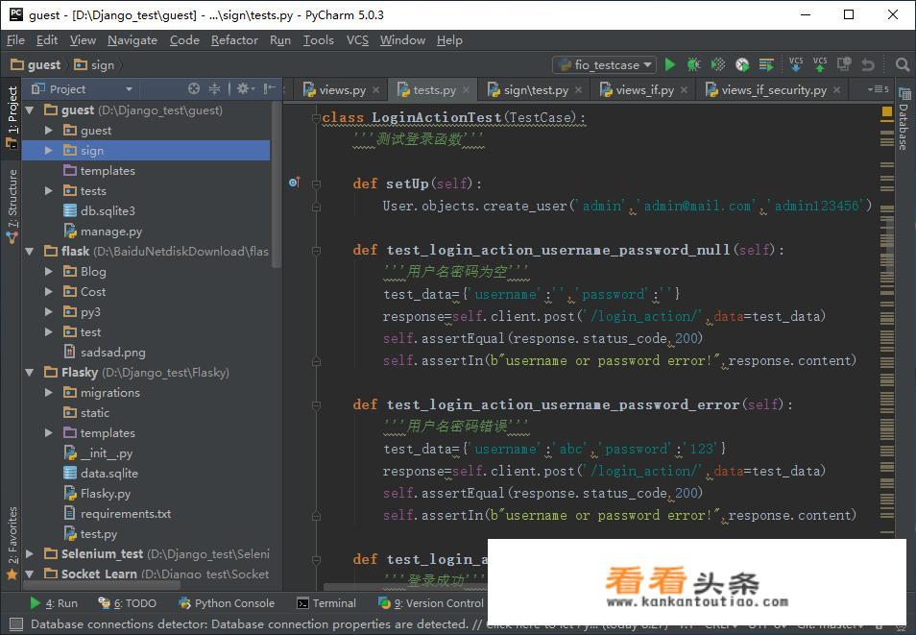Collapse the flask project node
The height and width of the screenshot is (635, 916).
30,252
